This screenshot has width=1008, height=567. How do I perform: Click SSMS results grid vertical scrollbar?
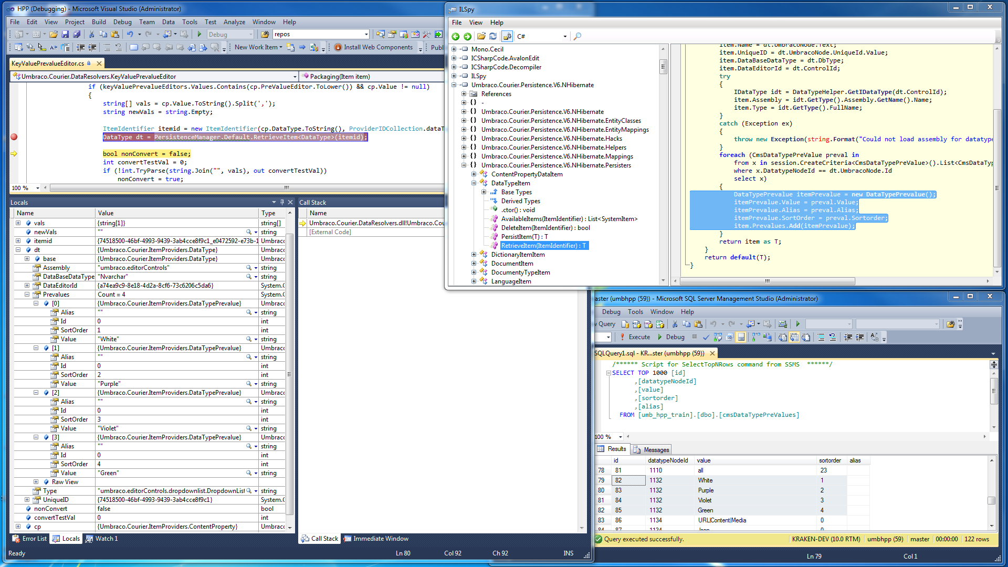pyautogui.click(x=991, y=493)
